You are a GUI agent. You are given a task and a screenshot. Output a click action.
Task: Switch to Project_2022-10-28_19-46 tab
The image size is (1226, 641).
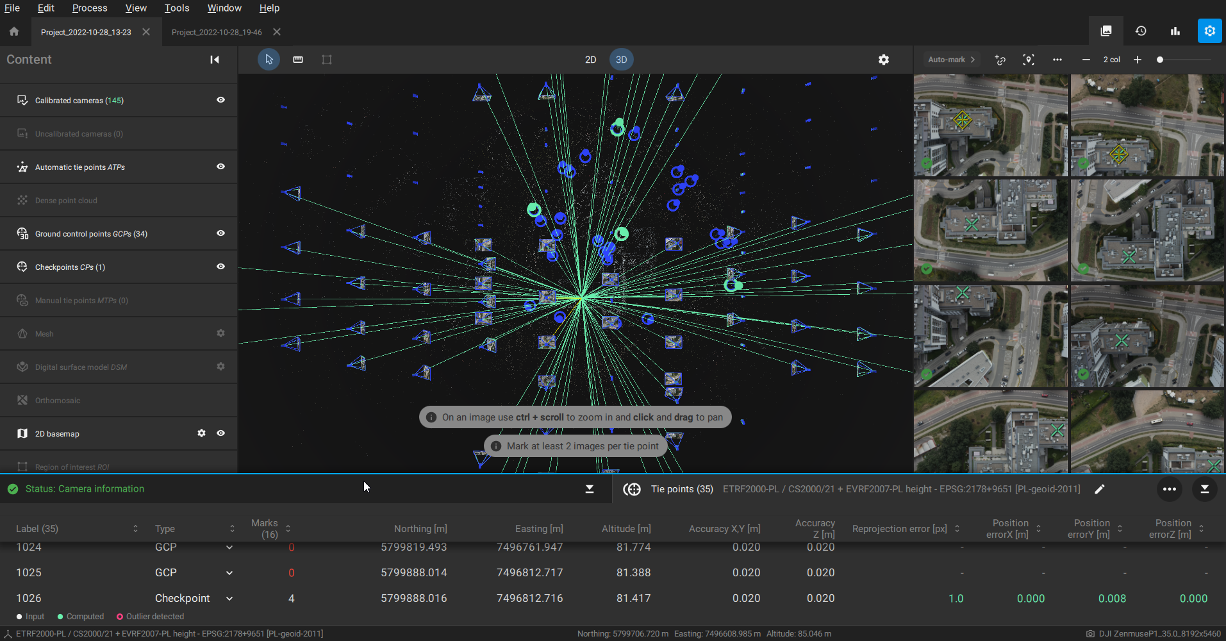click(217, 32)
